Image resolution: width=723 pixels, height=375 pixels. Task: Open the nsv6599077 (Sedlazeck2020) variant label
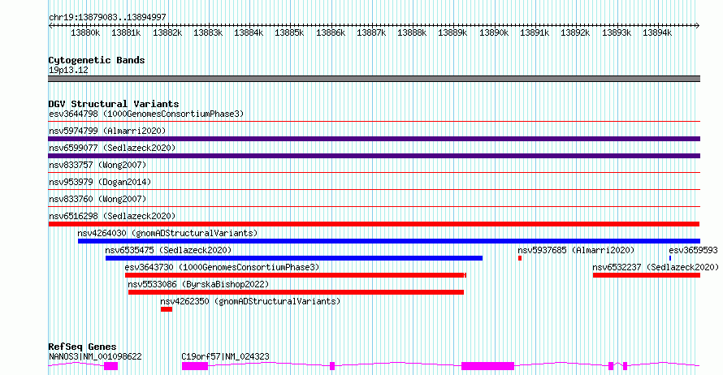click(112, 148)
